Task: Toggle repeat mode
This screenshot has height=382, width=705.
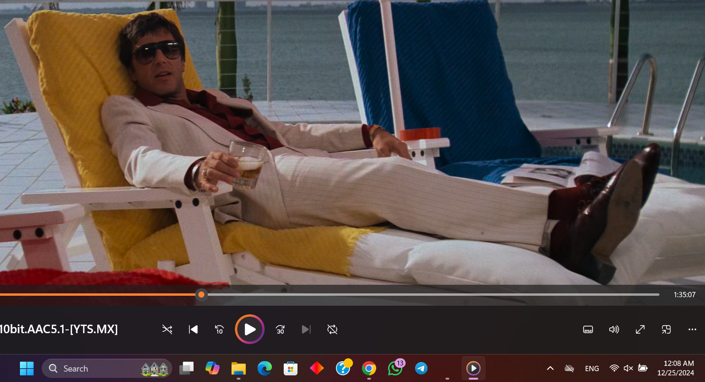Action: 332,329
